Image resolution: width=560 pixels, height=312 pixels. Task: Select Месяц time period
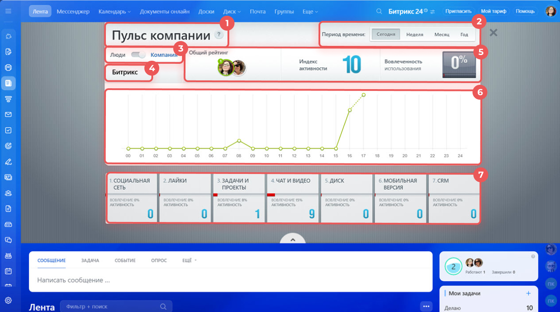(442, 35)
